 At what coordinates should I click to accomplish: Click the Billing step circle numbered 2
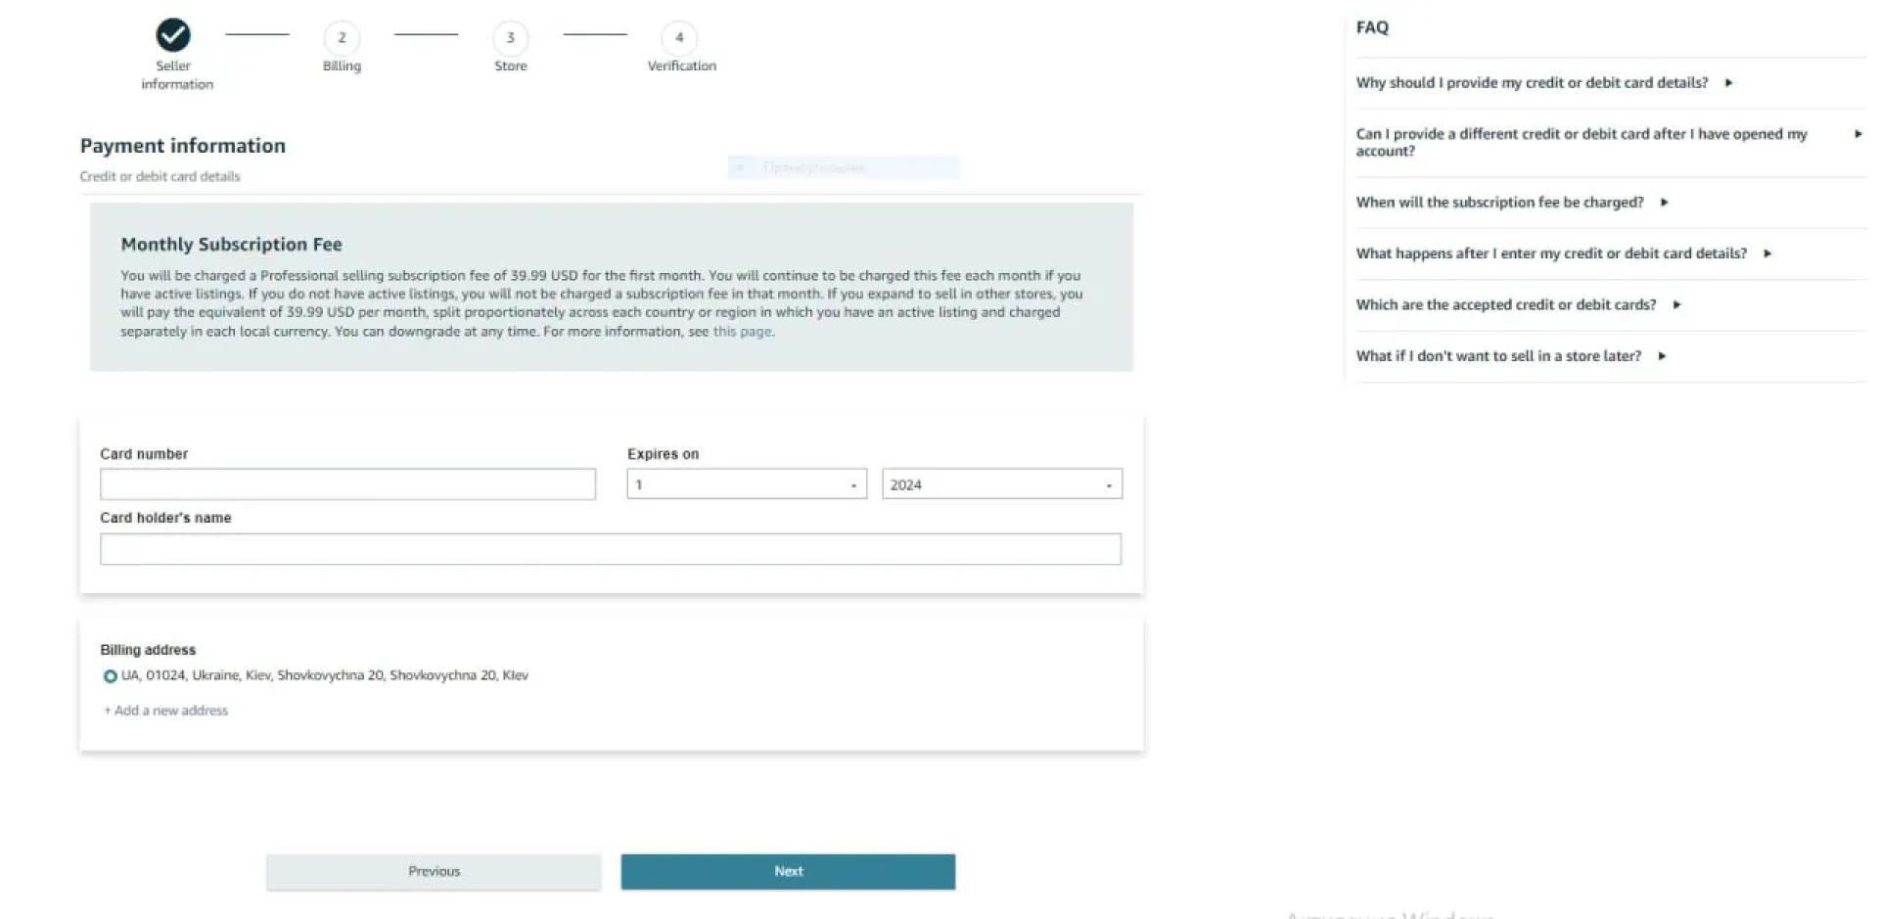point(342,39)
